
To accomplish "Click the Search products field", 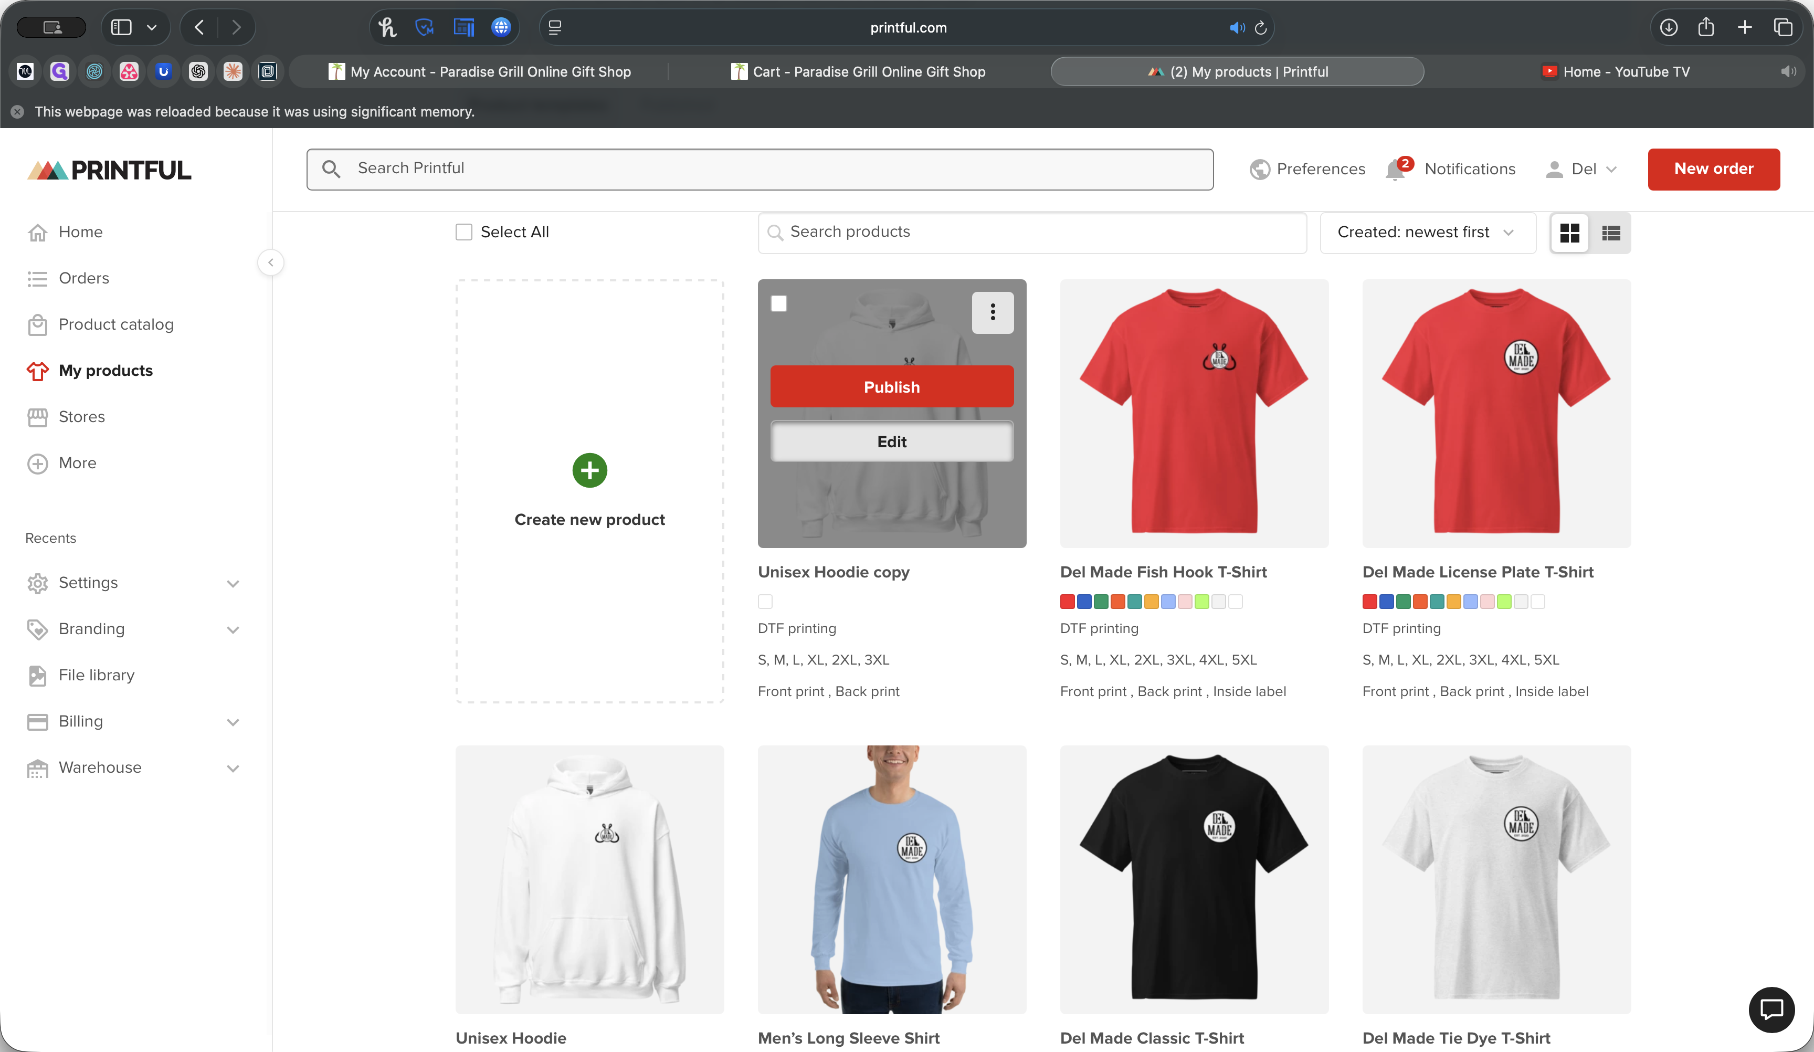I will click(x=1031, y=232).
